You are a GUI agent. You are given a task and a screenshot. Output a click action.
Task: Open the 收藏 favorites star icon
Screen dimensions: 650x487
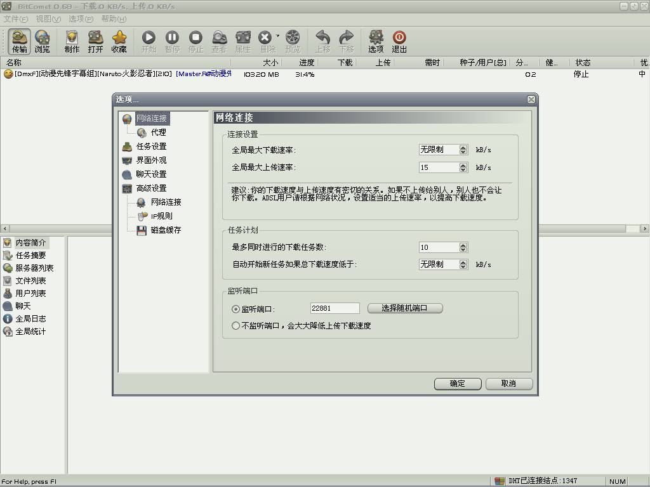coord(119,41)
